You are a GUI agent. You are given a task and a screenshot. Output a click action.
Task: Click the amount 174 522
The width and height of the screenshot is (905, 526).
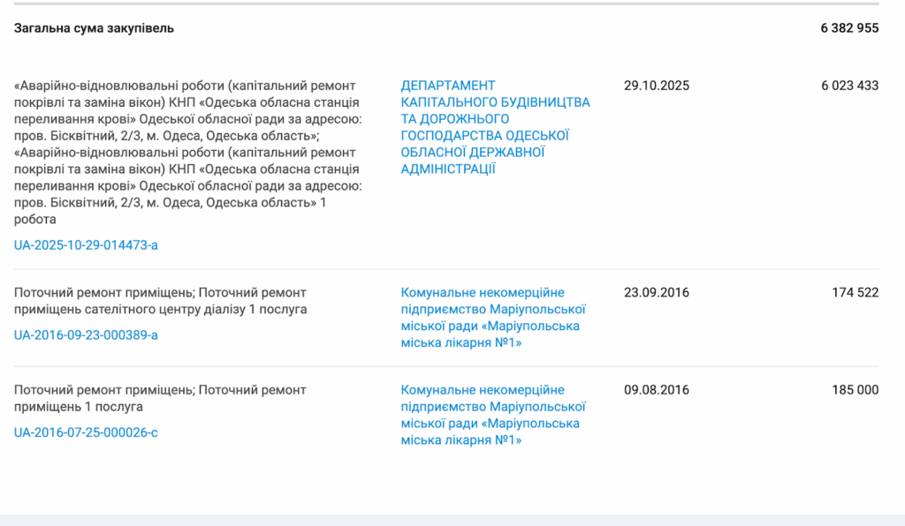(855, 292)
